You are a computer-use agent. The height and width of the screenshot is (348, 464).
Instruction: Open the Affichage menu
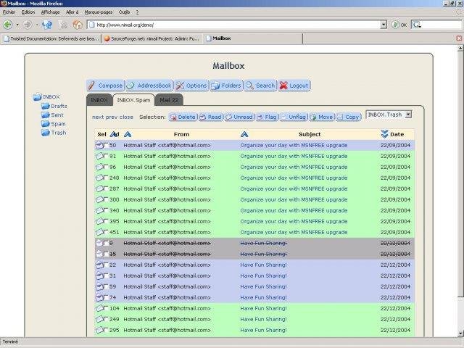(50, 12)
